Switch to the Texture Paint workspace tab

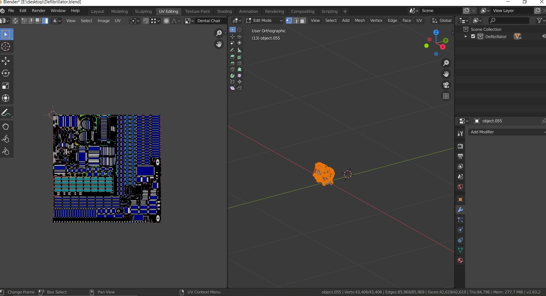(197, 11)
